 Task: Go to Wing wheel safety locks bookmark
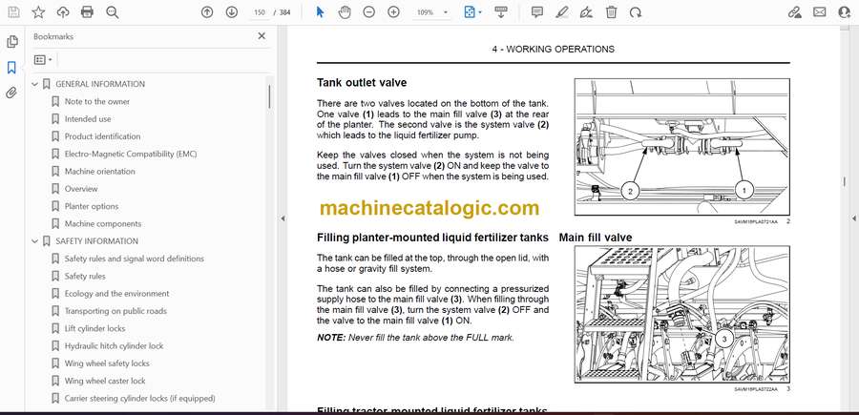107,363
